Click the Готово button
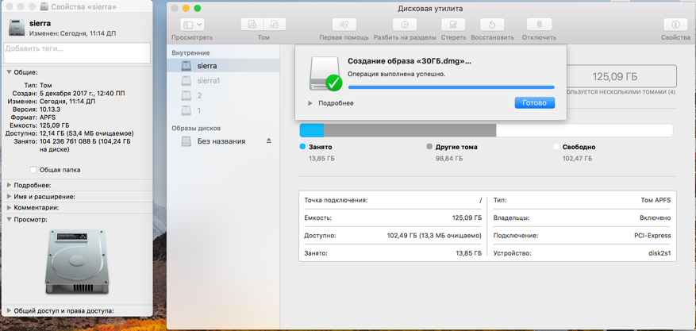The height and width of the screenshot is (331, 696). (x=535, y=102)
